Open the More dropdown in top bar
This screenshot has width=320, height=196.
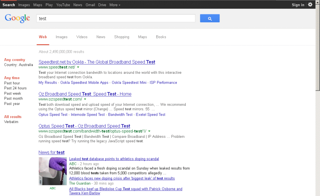115,5
